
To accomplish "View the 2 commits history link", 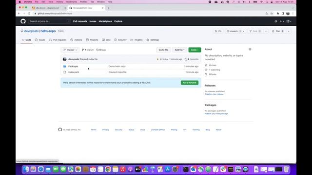I will (x=192, y=59).
